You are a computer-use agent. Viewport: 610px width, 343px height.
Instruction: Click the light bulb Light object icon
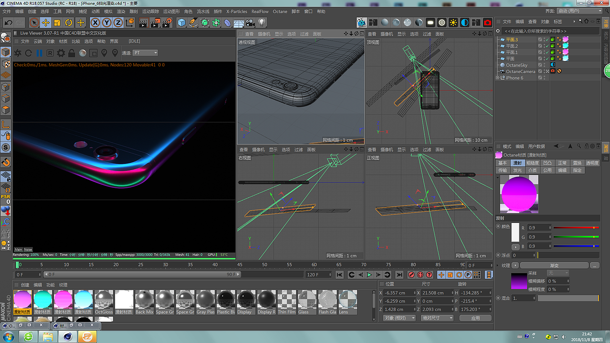[x=262, y=22]
